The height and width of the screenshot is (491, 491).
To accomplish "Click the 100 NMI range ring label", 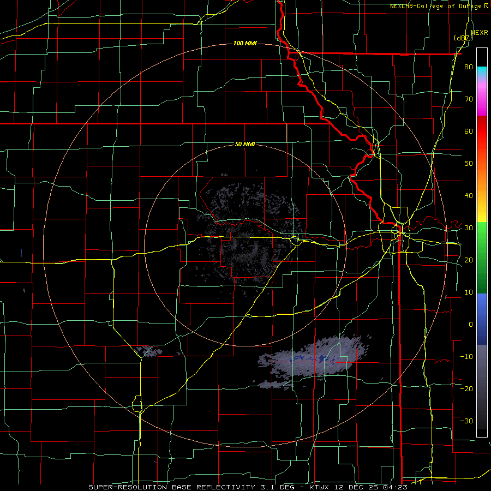I will (x=245, y=43).
